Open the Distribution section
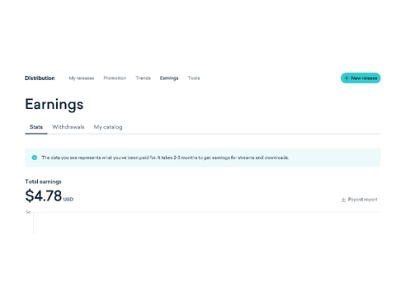396x297 pixels. pyautogui.click(x=40, y=78)
